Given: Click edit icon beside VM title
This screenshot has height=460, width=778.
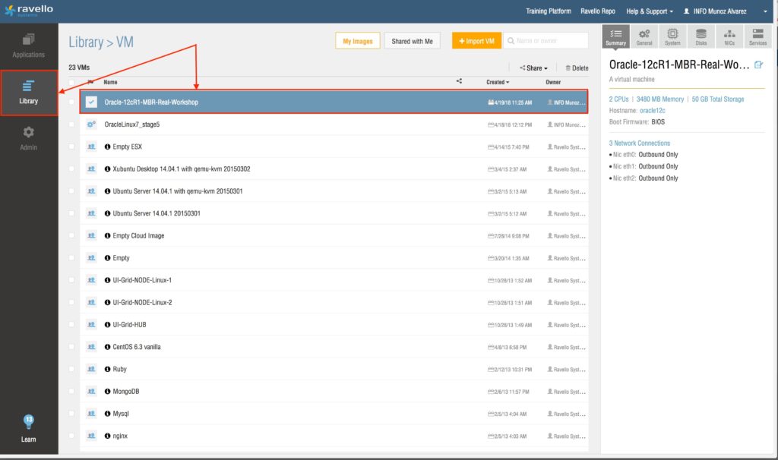Looking at the screenshot, I should pos(757,65).
